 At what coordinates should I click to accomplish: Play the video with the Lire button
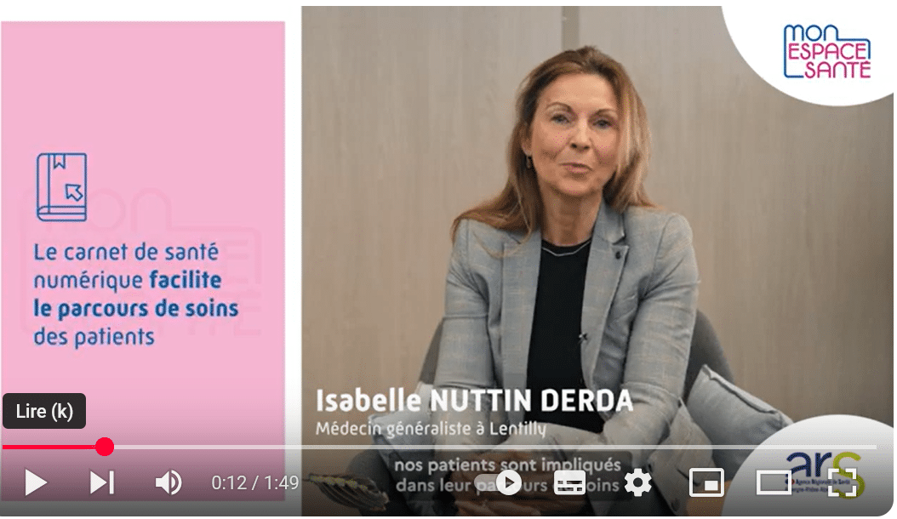(x=36, y=483)
